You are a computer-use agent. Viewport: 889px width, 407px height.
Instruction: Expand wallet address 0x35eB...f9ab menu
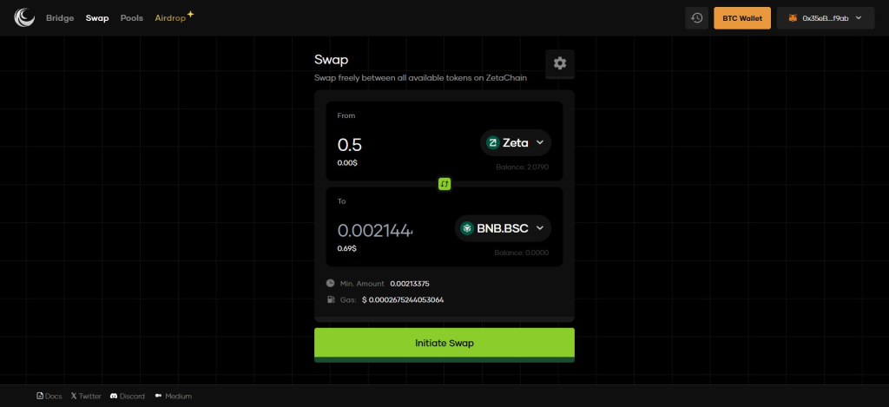(826, 18)
